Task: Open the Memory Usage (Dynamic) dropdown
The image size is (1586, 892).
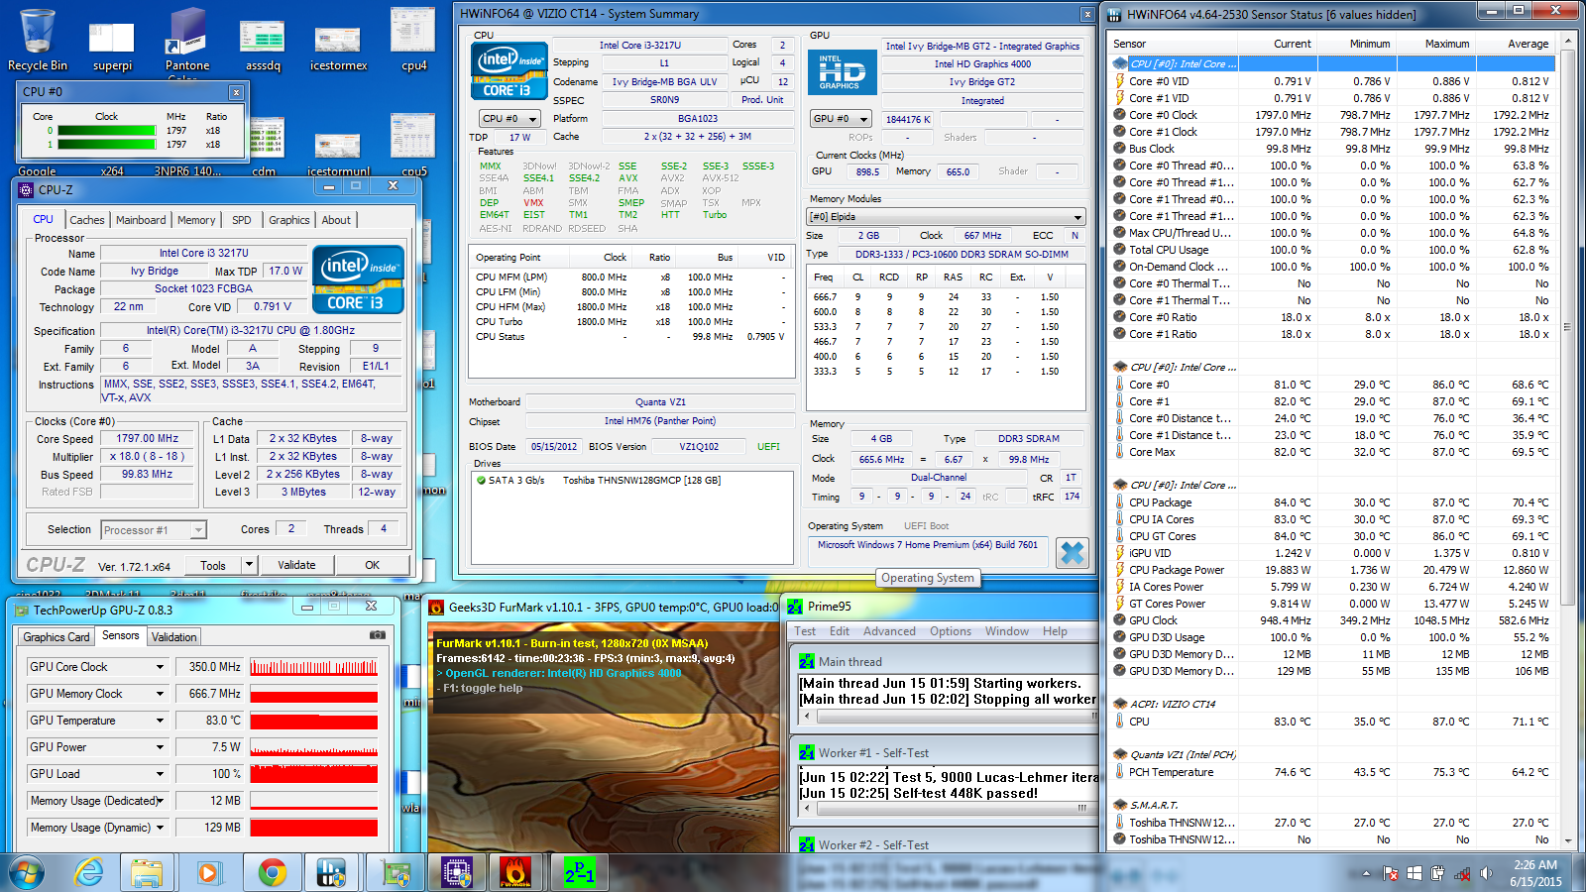Action: click(x=160, y=828)
